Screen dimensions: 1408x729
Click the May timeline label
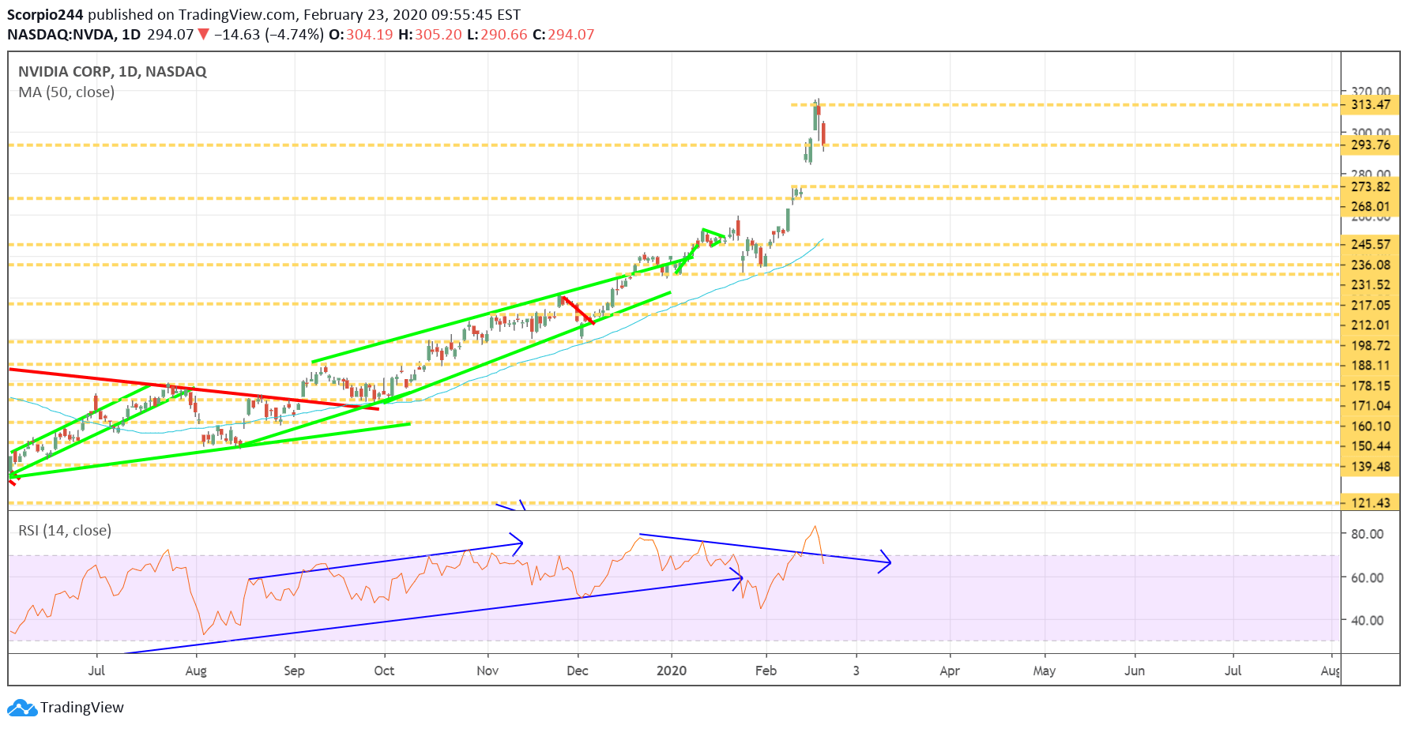1045,671
